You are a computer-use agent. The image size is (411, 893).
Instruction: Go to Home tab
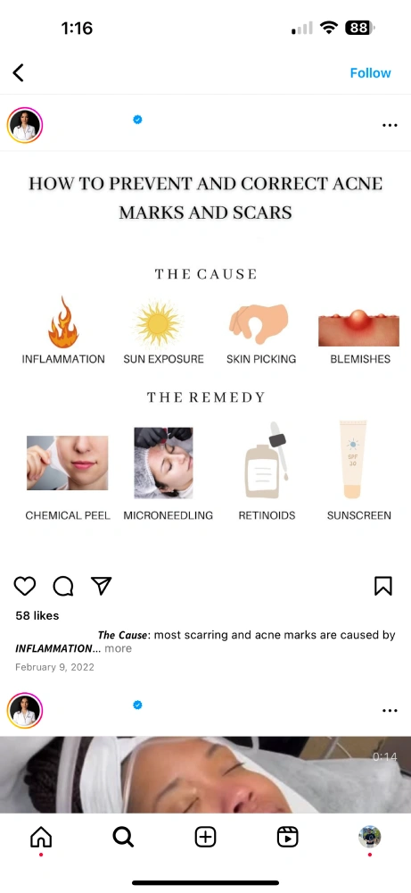41,837
